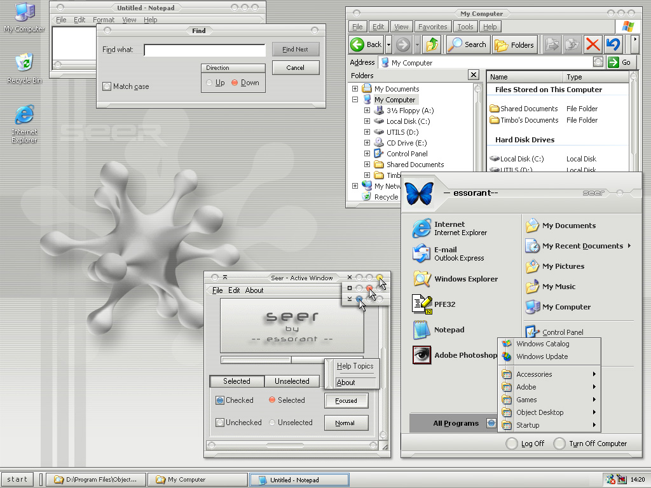Image resolution: width=651 pixels, height=488 pixels.
Task: Collapse the My Computer tree node
Action: tap(355, 100)
